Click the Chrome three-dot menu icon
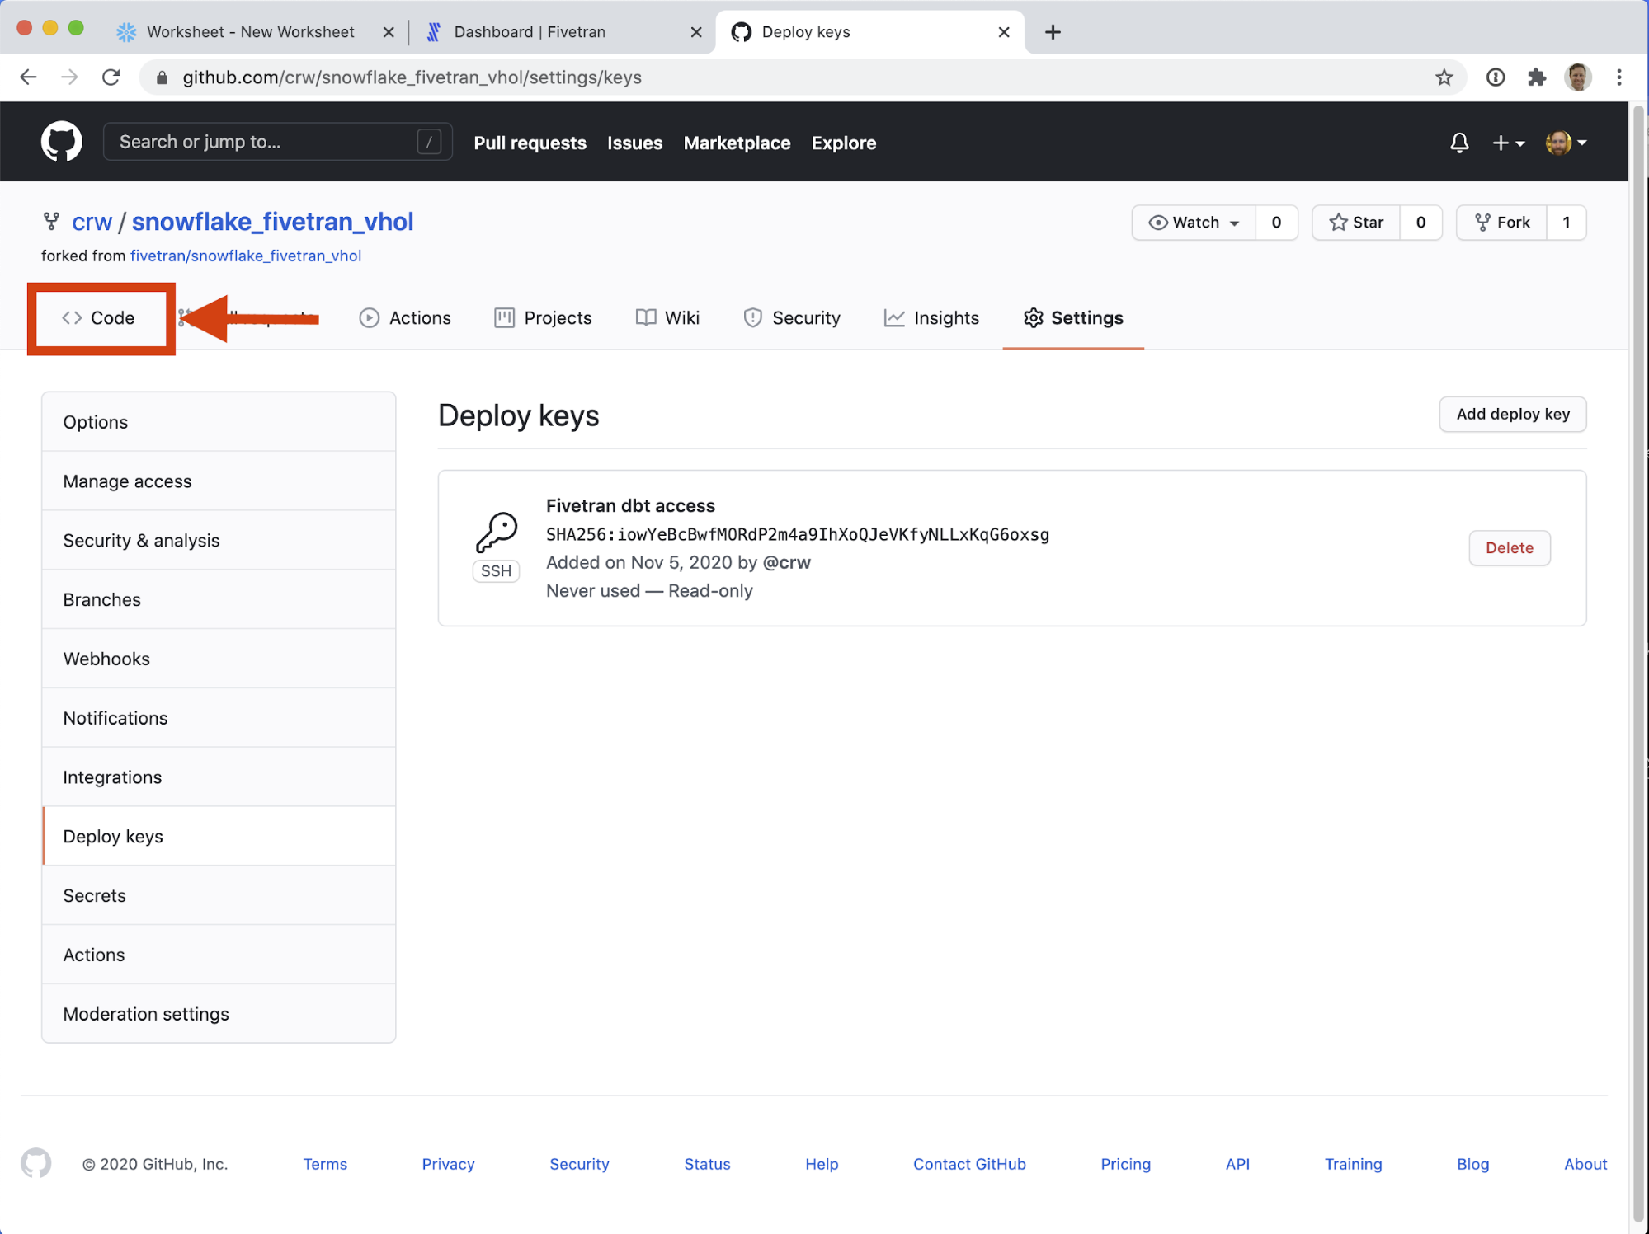This screenshot has width=1649, height=1234. (1619, 77)
